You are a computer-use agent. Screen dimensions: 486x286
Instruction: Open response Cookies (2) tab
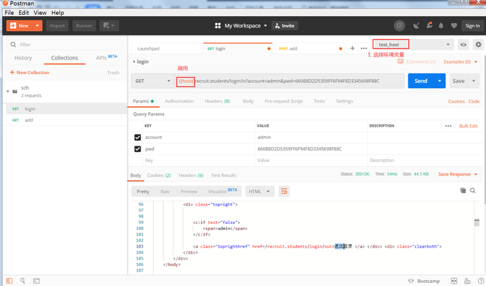point(159,175)
